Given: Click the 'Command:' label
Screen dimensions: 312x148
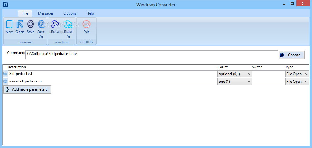Looking at the screenshot, I should pos(16,53).
